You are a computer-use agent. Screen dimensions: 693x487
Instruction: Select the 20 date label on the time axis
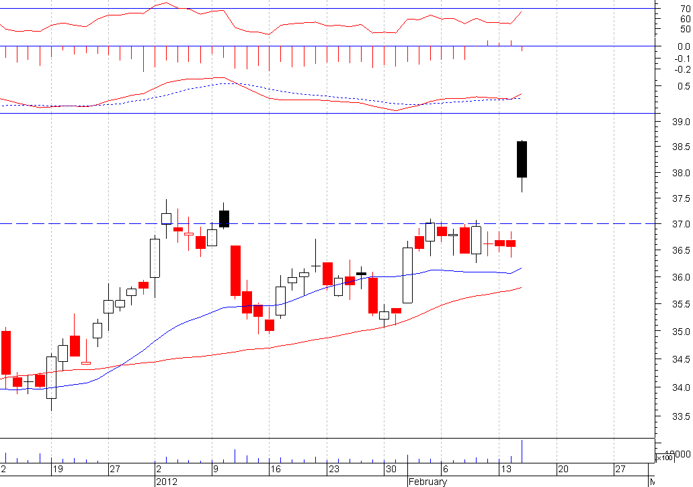pyautogui.click(x=563, y=469)
